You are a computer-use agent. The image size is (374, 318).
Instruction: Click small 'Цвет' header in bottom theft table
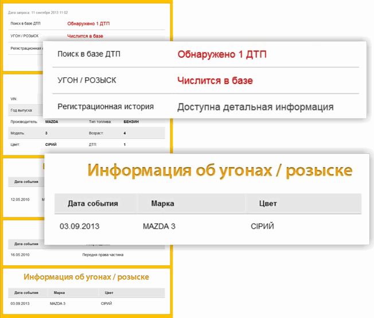109,293
